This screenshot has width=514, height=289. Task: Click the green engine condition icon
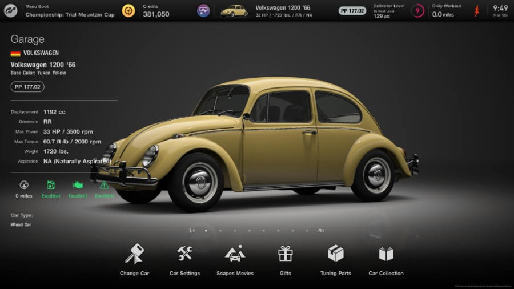tap(78, 185)
